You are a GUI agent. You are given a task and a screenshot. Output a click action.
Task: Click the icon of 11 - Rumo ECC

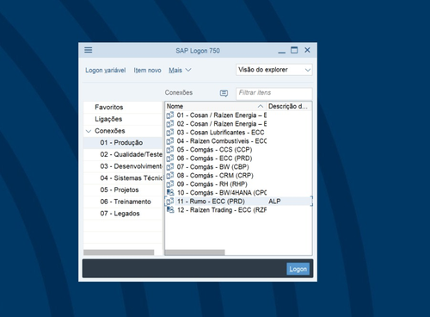point(170,202)
